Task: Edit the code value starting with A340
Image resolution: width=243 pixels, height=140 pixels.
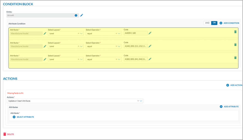Action: tap(150, 46)
